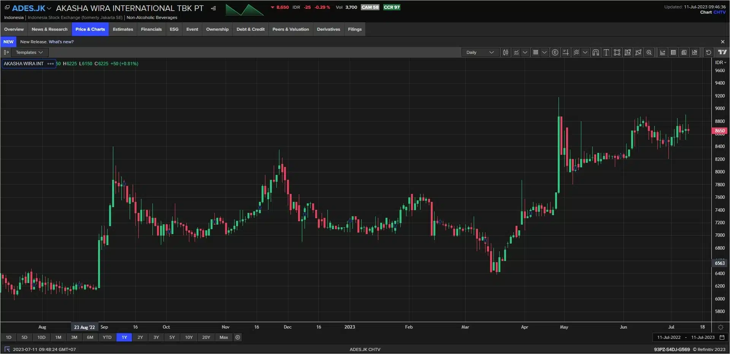Open the bar chart statistics icon

pyautogui.click(x=663, y=52)
